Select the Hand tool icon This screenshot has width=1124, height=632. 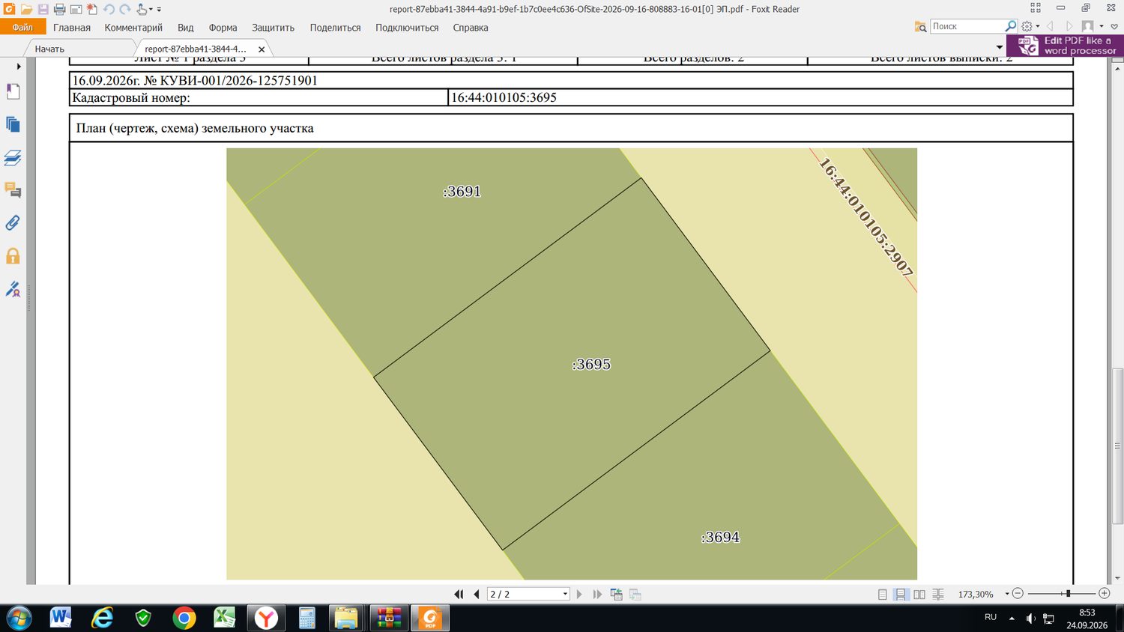pyautogui.click(x=142, y=10)
